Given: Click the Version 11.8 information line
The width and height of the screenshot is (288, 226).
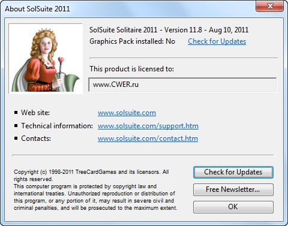Looking at the screenshot, I should [x=169, y=30].
